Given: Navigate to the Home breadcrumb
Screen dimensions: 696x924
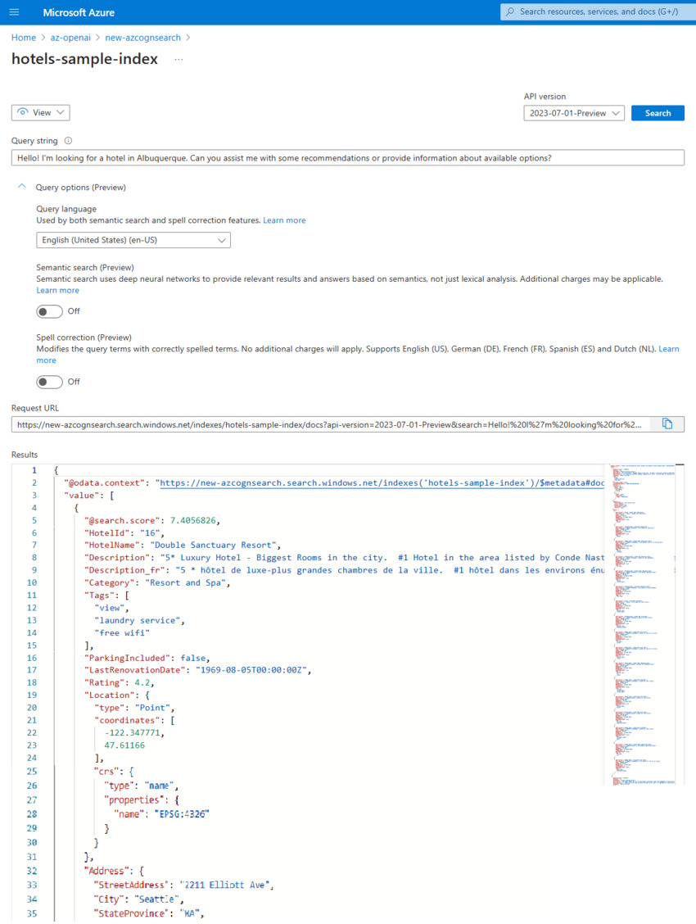Looking at the screenshot, I should 23,38.
